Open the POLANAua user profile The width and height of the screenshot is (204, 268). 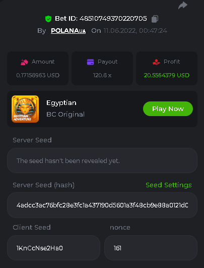click(68, 31)
